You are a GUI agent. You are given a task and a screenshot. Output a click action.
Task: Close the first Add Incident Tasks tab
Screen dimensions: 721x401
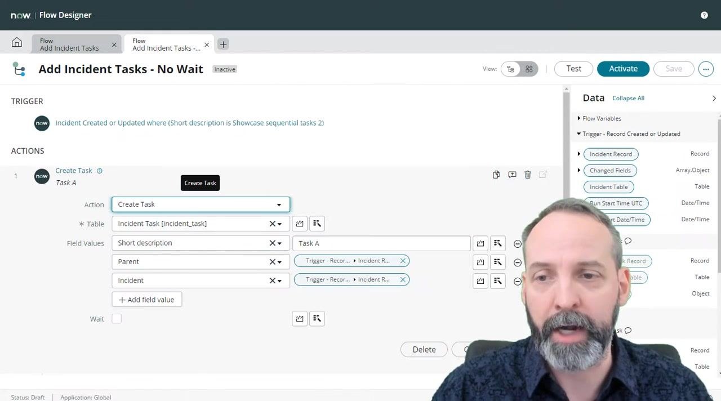(114, 44)
